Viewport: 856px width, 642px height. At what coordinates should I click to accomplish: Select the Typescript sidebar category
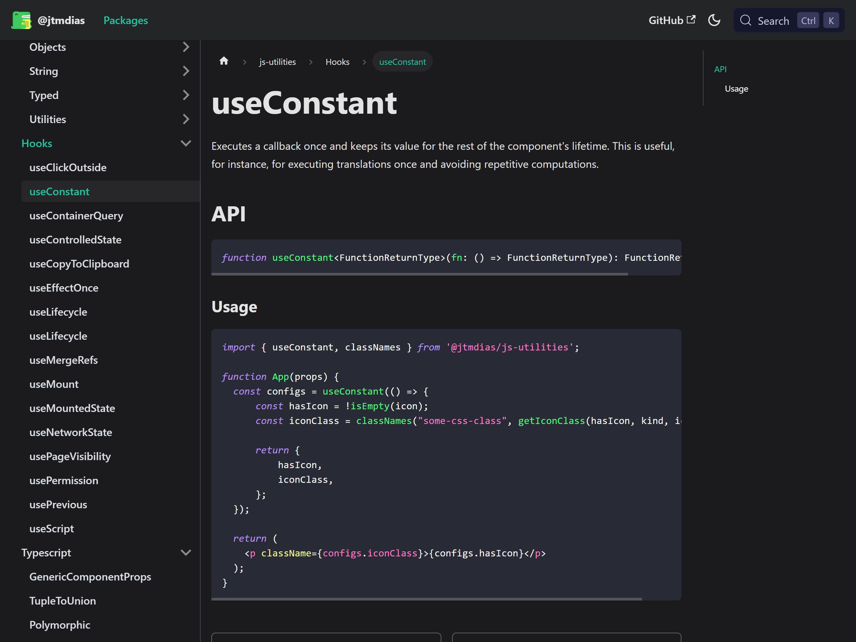tap(46, 552)
